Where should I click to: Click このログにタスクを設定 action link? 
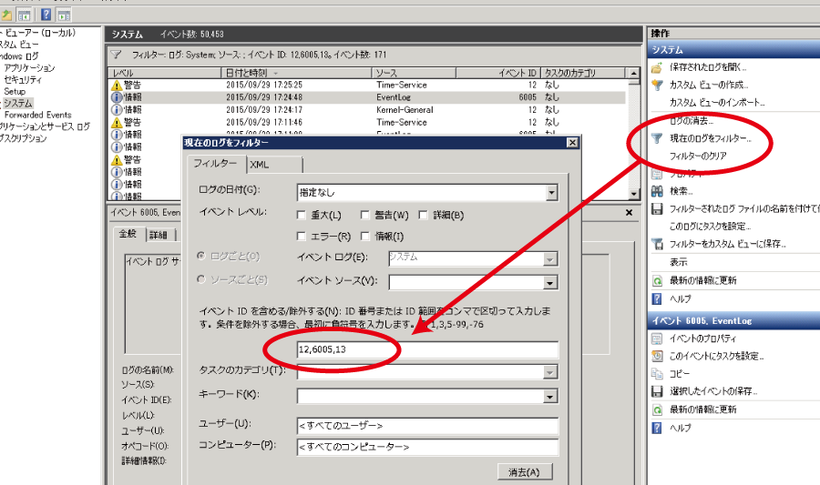[x=710, y=227]
